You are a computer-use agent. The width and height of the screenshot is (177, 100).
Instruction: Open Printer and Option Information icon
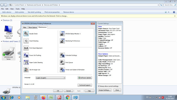click(62, 70)
